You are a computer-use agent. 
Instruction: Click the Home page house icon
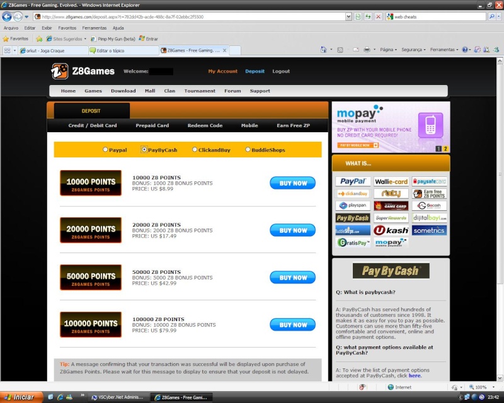coord(323,50)
